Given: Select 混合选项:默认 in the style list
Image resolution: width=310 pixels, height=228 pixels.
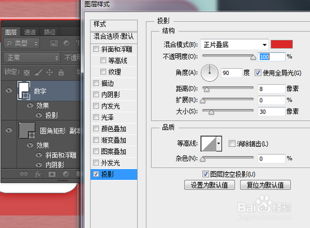Looking at the screenshot, I should (x=114, y=37).
